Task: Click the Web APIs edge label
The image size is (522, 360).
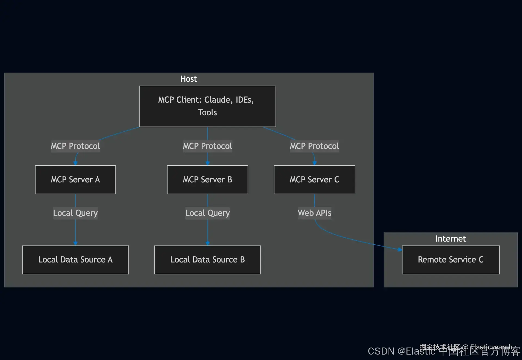Action: (314, 213)
